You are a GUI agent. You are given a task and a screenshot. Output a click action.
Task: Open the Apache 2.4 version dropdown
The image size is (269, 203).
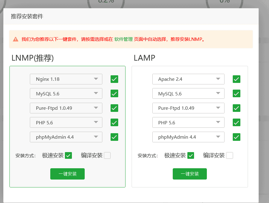[188, 79]
